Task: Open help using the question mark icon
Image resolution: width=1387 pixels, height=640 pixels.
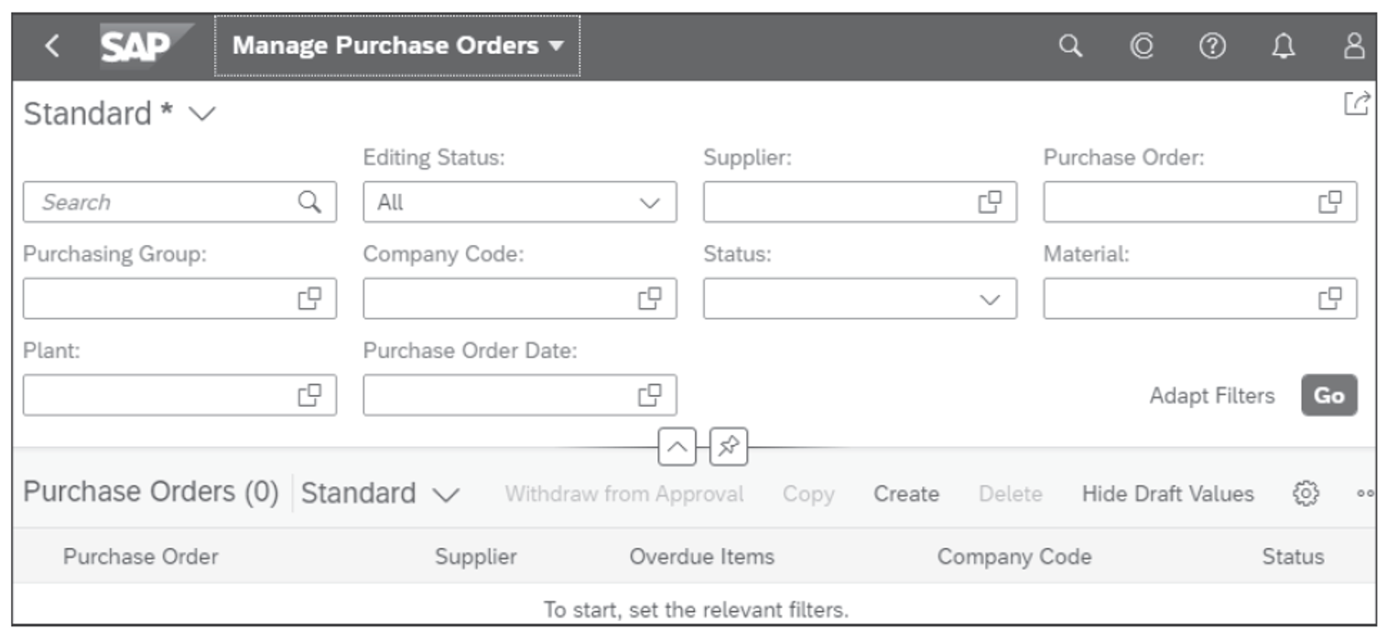Action: pos(1208,43)
